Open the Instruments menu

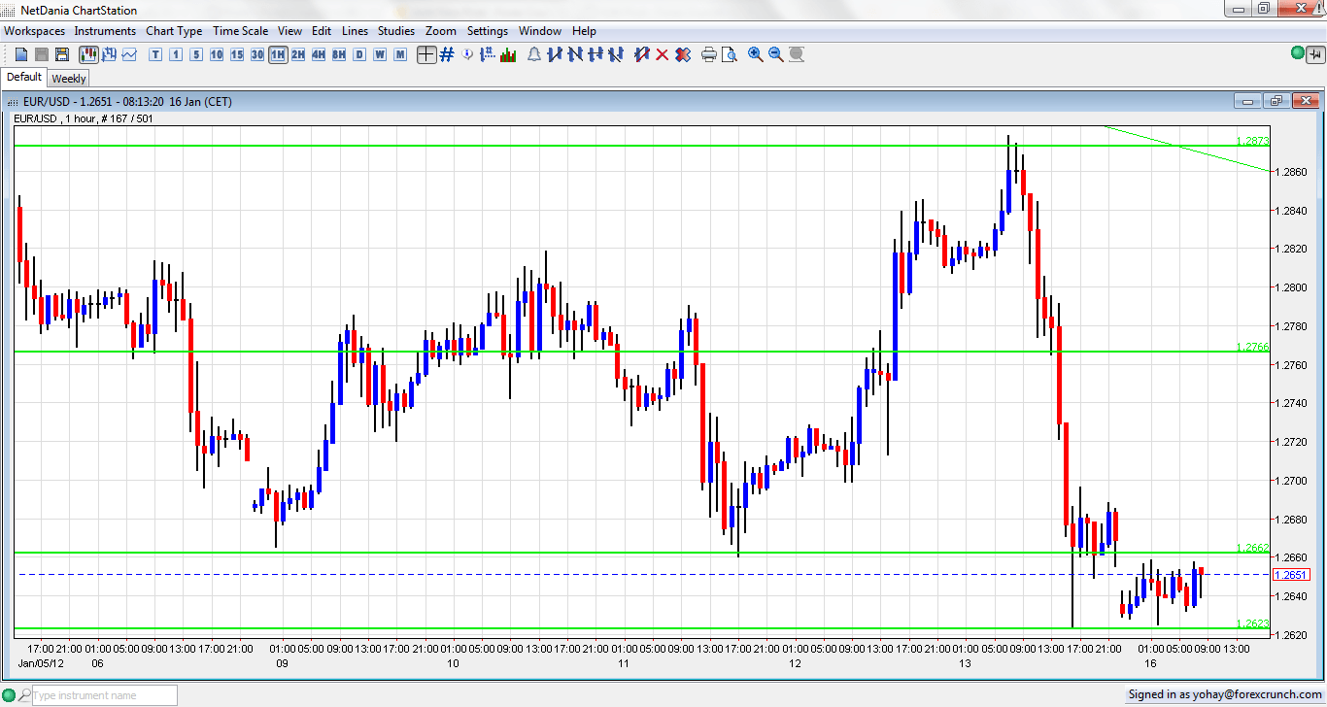coord(105,31)
